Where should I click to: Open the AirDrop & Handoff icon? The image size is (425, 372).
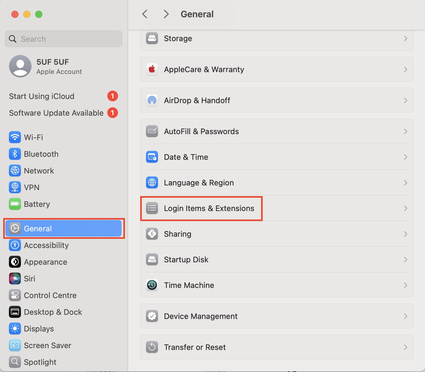tap(152, 100)
